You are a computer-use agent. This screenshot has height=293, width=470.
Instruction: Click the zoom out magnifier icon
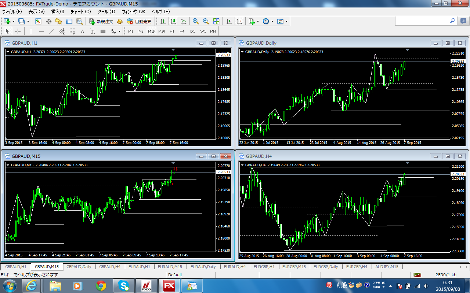206,21
